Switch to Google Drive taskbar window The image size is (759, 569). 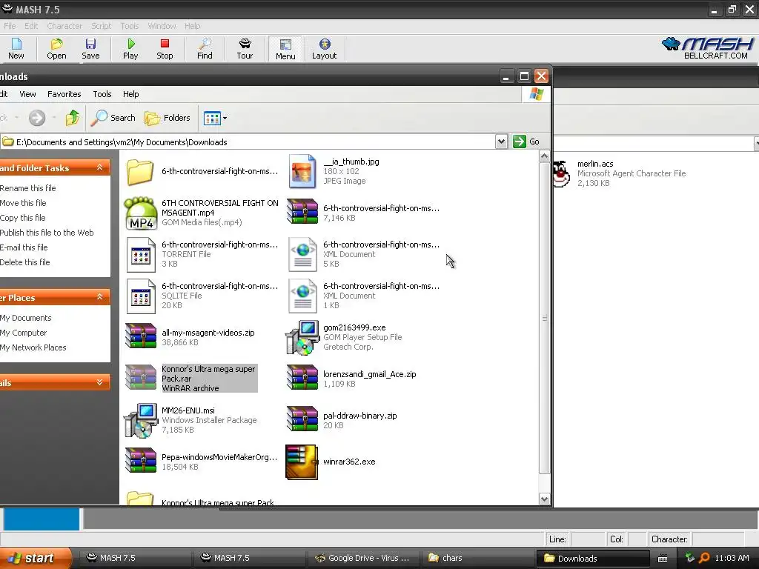[x=362, y=558]
